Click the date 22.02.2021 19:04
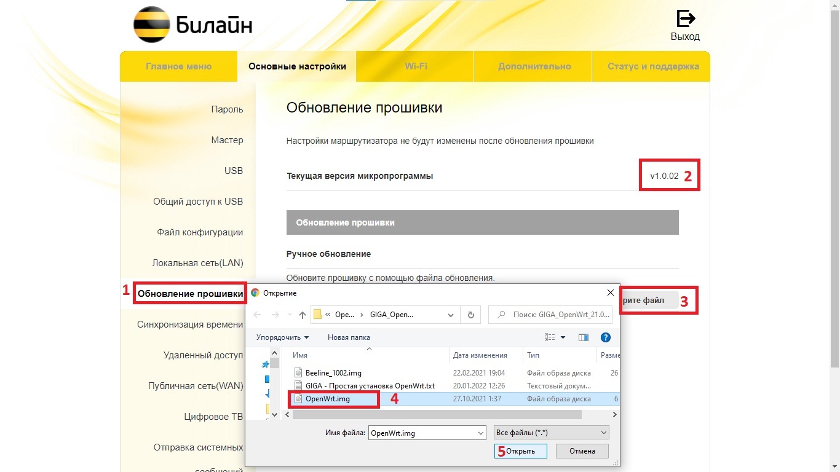840x472 pixels. [x=479, y=373]
